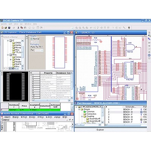Click the Place wire icon on right toolbar
This screenshot has width=151, height=151.
pos(149,39)
